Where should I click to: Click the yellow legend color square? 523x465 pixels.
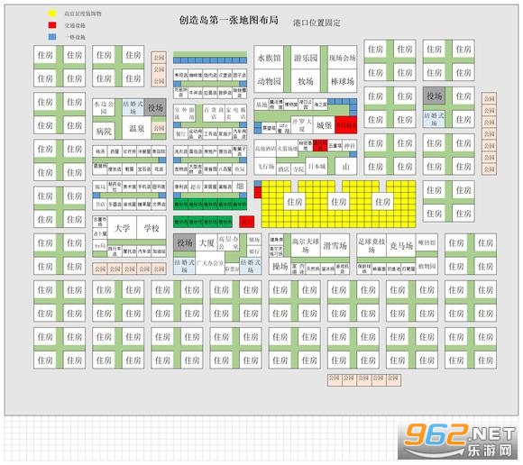click(52, 14)
